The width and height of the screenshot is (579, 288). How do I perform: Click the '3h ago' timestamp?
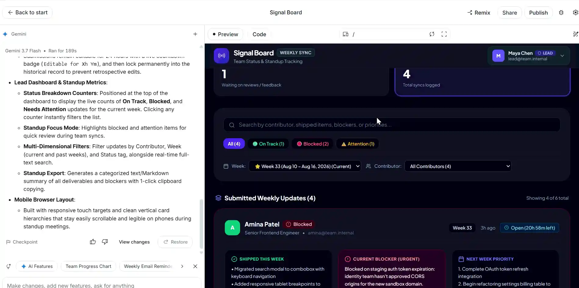(488, 228)
